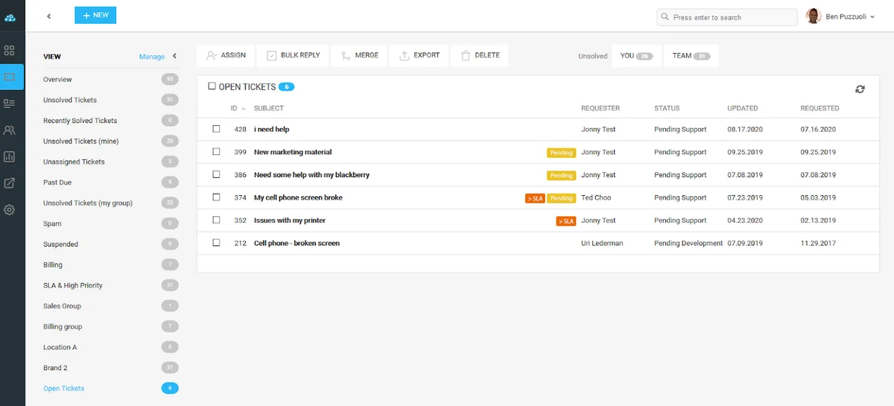This screenshot has width=894, height=406.
Task: Check the box for ticket 428
Action: pyautogui.click(x=216, y=129)
